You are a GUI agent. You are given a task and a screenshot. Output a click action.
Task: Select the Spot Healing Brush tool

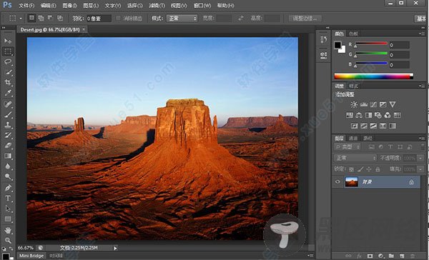pyautogui.click(x=8, y=104)
